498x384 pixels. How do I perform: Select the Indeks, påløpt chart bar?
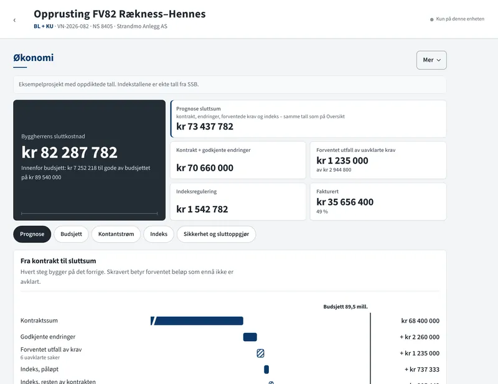pos(266,370)
